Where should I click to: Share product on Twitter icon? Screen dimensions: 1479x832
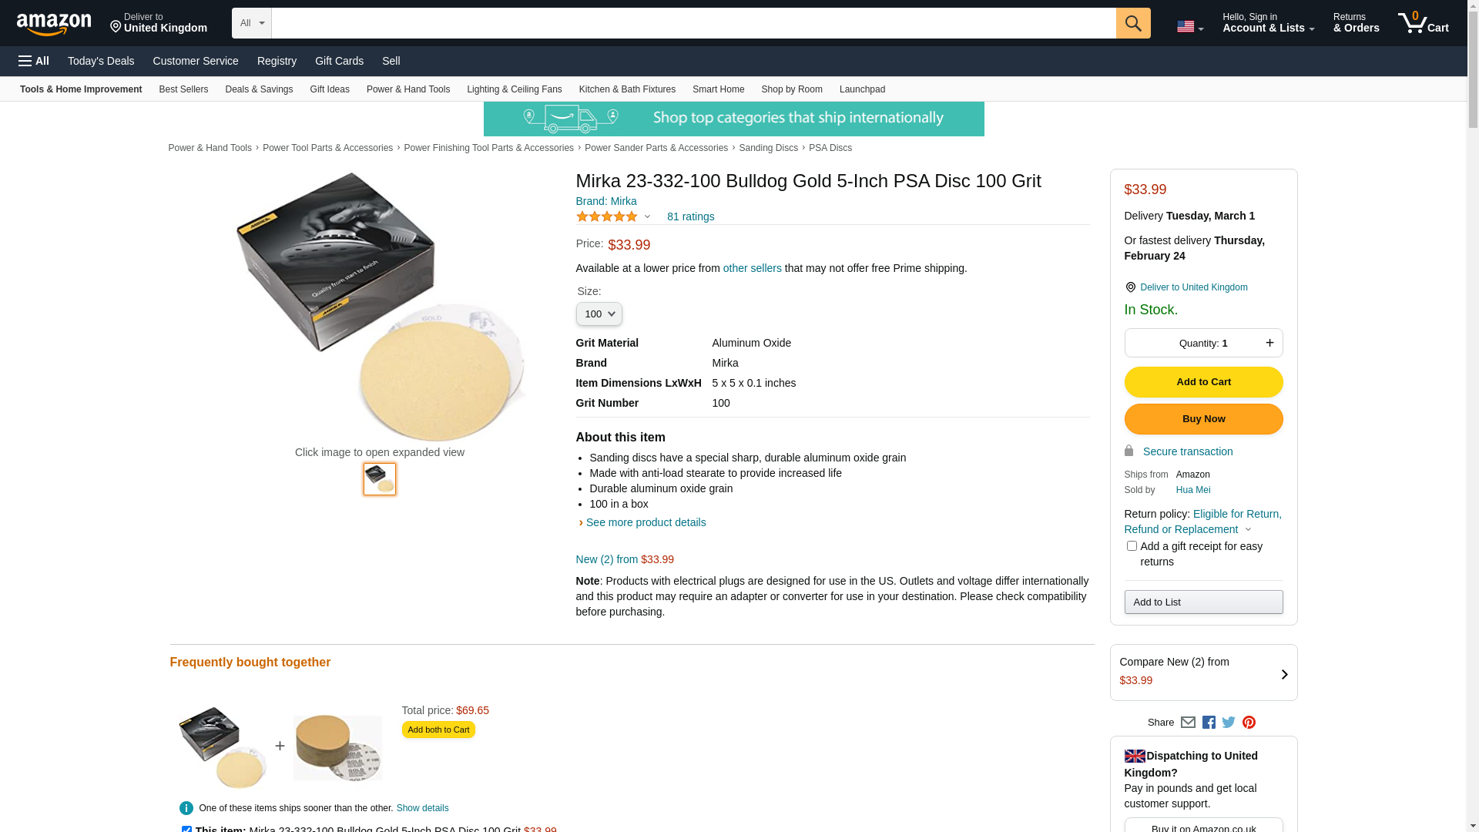point(1229,723)
